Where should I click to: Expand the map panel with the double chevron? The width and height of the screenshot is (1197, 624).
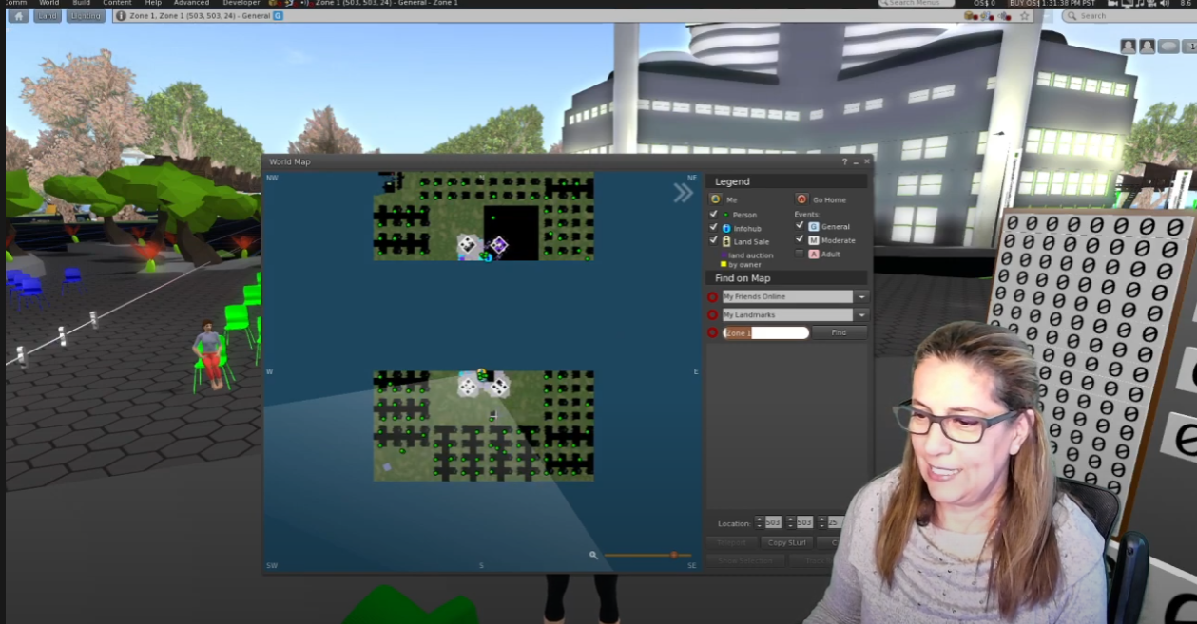684,194
